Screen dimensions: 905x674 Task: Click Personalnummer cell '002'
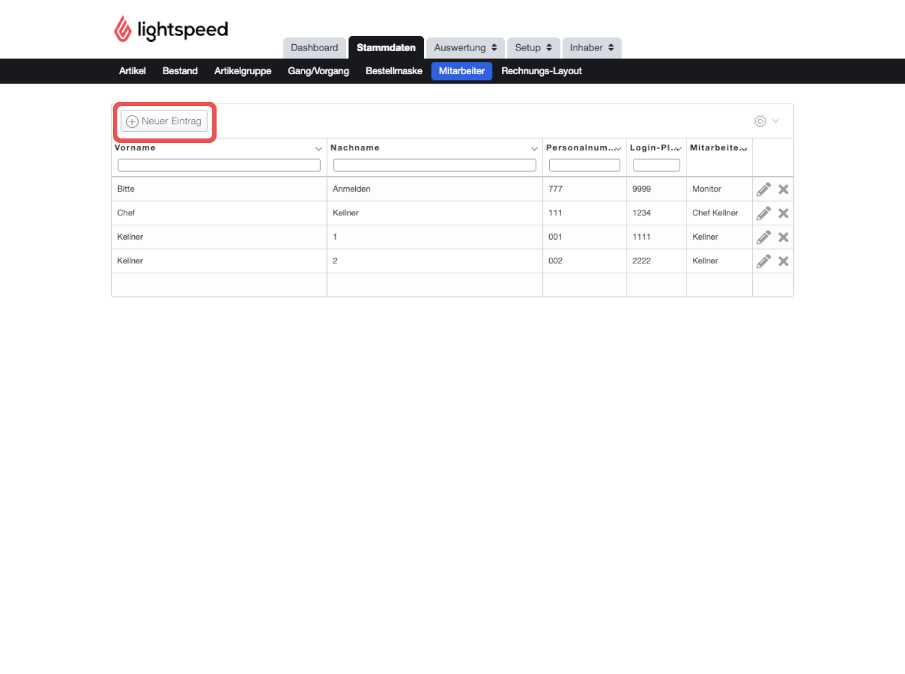click(585, 261)
